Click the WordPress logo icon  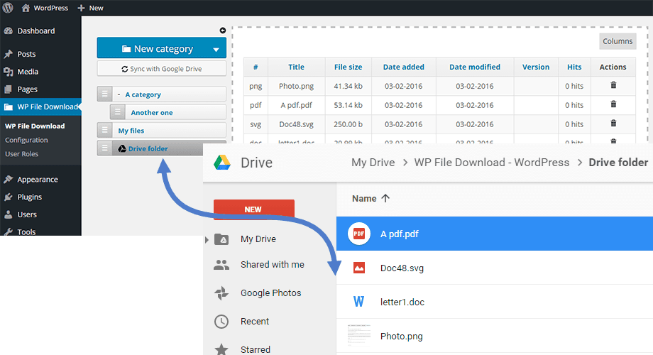pos(8,8)
